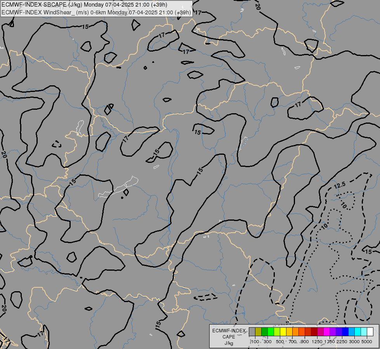Click the 1750 value in the legend
The image size is (380, 349).
pos(330,342)
